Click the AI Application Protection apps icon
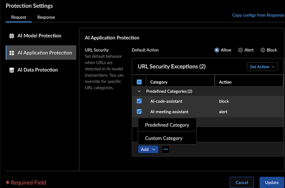Screen dimensions: 285x188 tap(12, 53)
